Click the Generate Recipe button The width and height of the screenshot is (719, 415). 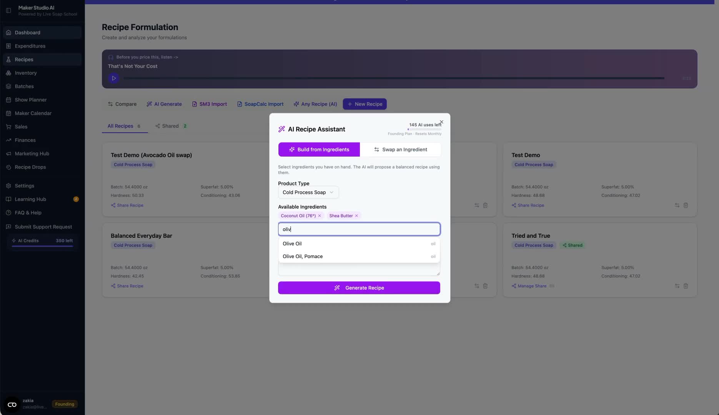(359, 288)
